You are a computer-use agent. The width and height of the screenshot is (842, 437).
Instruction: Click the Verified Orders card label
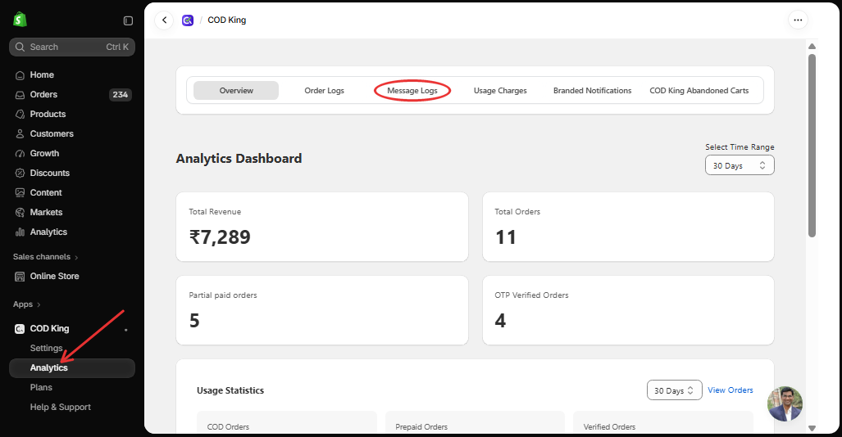click(609, 427)
